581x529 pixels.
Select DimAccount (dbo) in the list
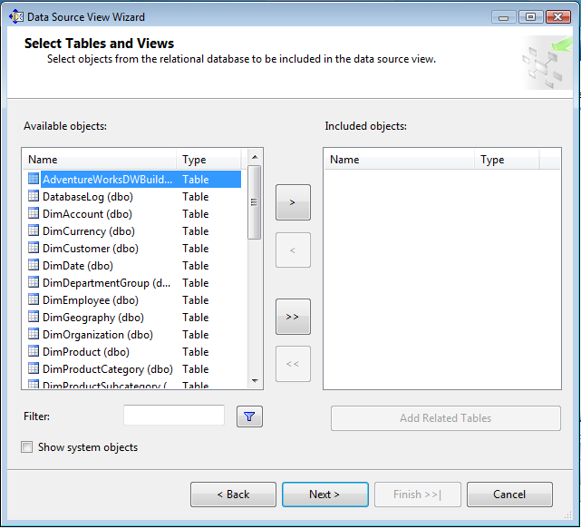click(134, 213)
